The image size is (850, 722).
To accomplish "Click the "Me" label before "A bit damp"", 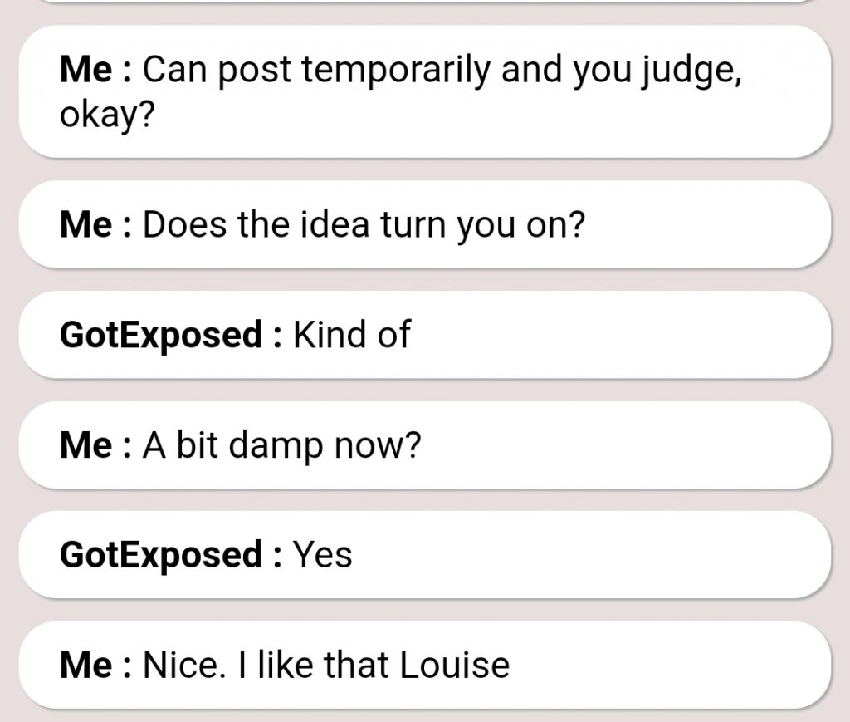I will click(x=85, y=445).
